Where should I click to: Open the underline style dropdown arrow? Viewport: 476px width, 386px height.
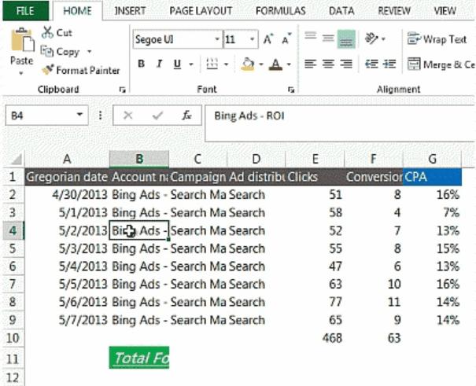pos(191,64)
